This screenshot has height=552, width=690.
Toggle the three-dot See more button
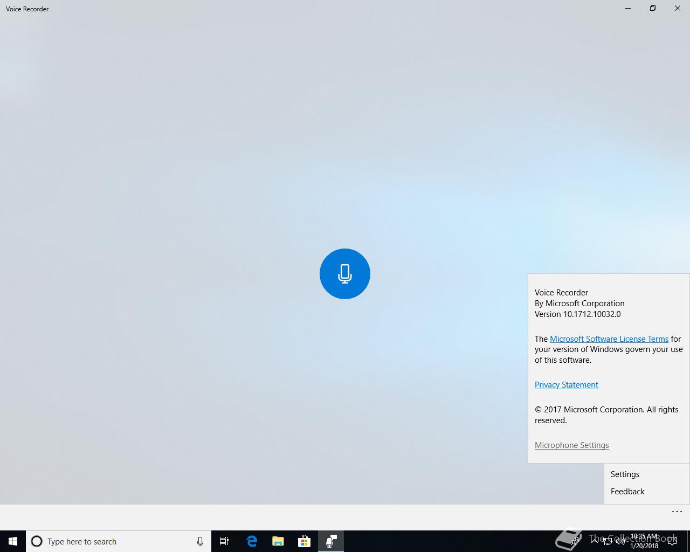click(x=677, y=512)
